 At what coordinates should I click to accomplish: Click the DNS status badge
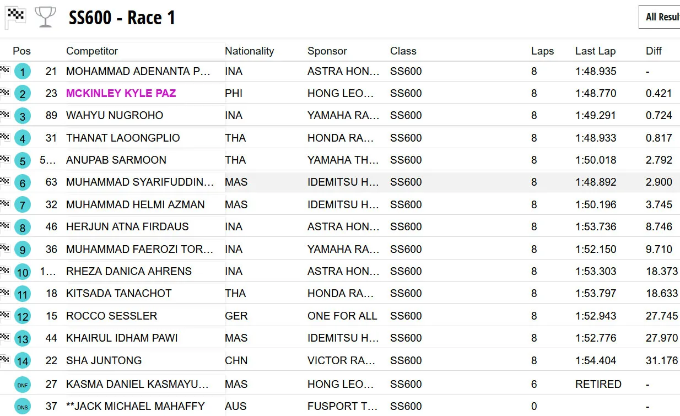tap(22, 407)
